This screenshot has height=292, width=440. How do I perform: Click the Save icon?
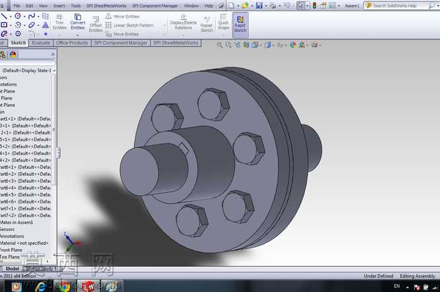click(x=259, y=5)
